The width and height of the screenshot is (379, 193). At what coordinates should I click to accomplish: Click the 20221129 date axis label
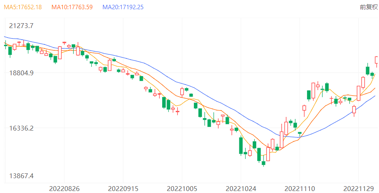coord(359,189)
